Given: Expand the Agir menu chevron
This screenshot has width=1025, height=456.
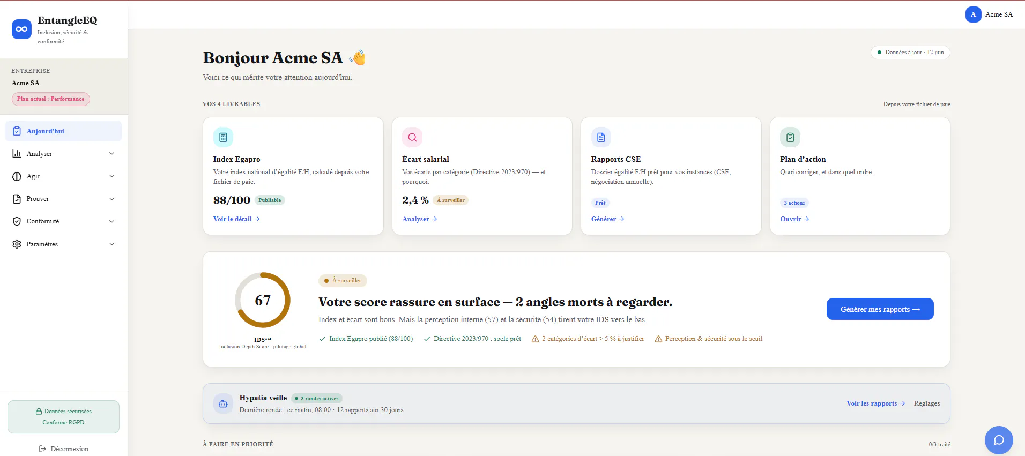Looking at the screenshot, I should point(112,176).
